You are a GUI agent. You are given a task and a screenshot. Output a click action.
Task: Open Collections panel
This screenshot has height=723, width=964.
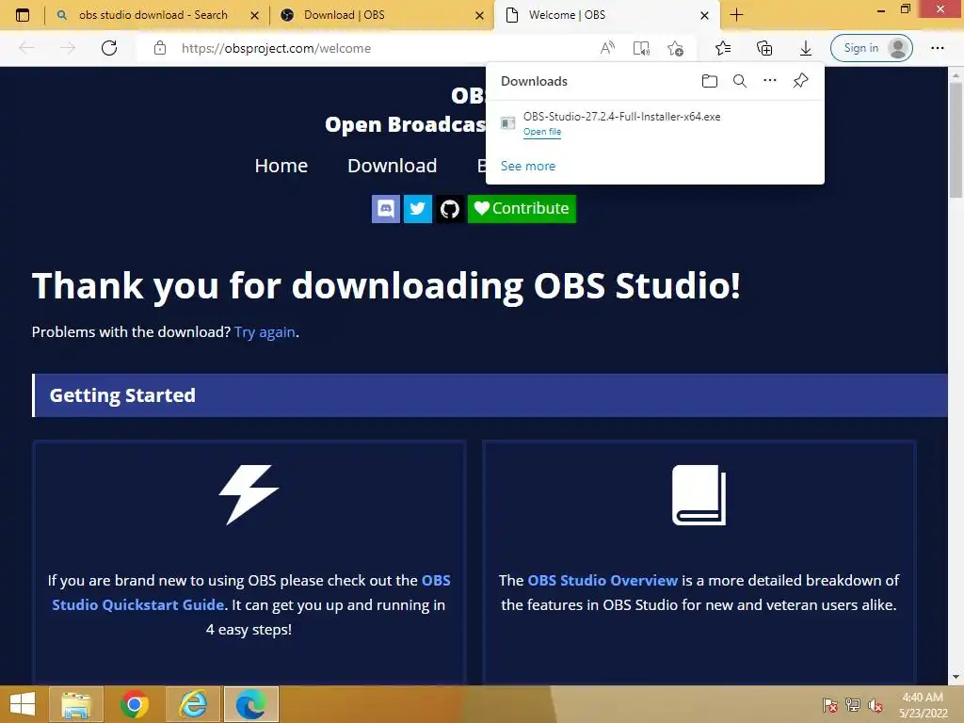[764, 48]
